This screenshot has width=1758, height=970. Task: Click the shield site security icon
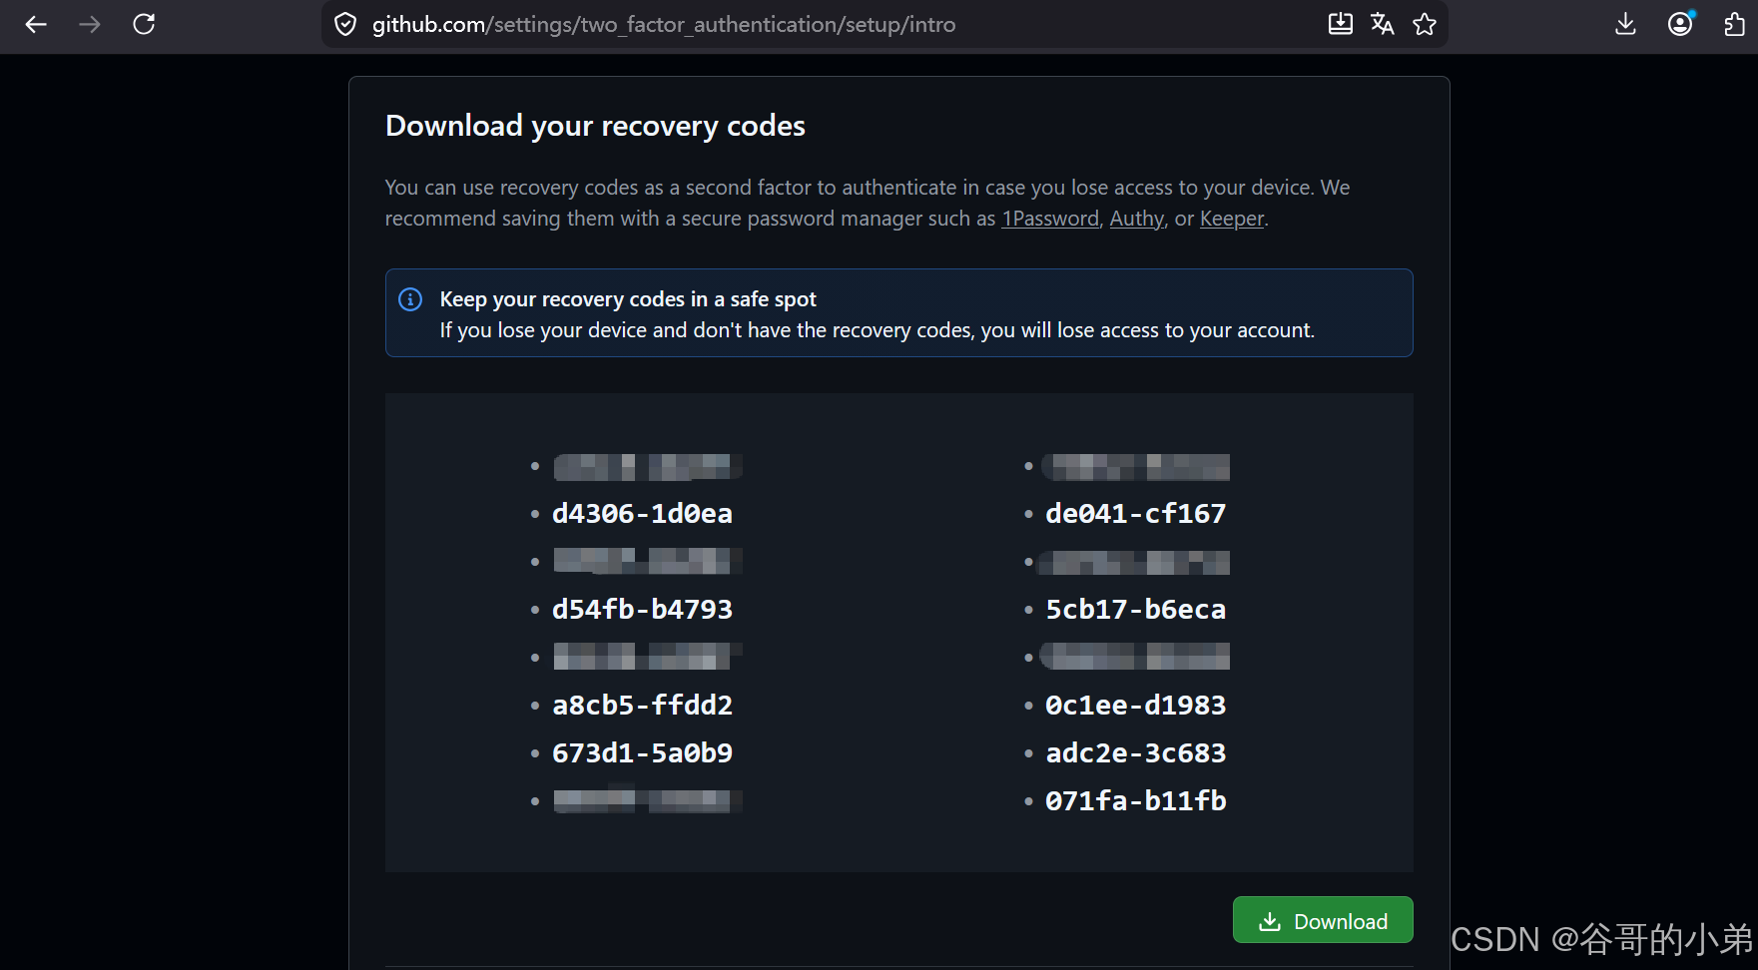click(x=345, y=24)
